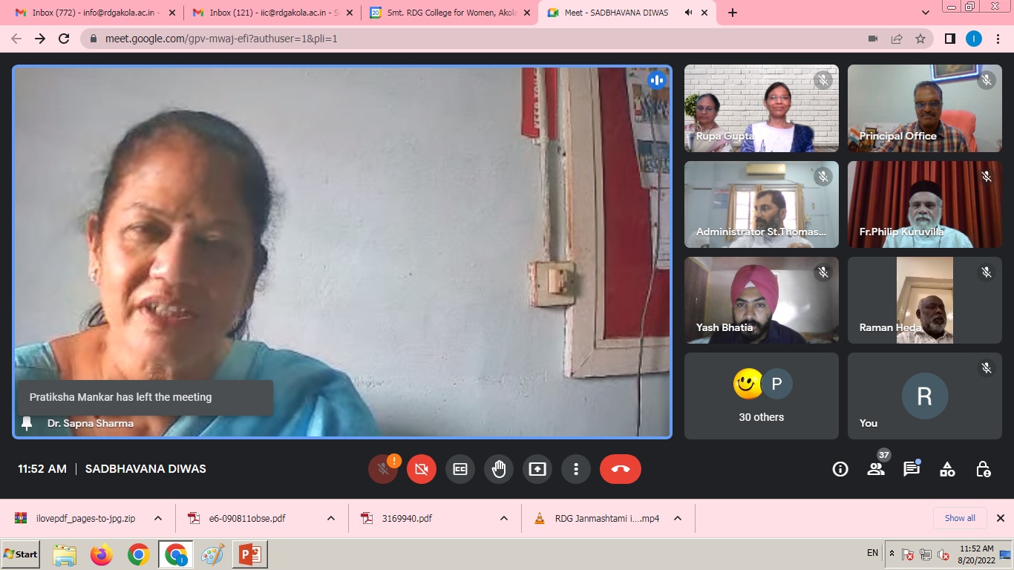Turn on the camera toggle
The image size is (1014, 570).
point(422,469)
